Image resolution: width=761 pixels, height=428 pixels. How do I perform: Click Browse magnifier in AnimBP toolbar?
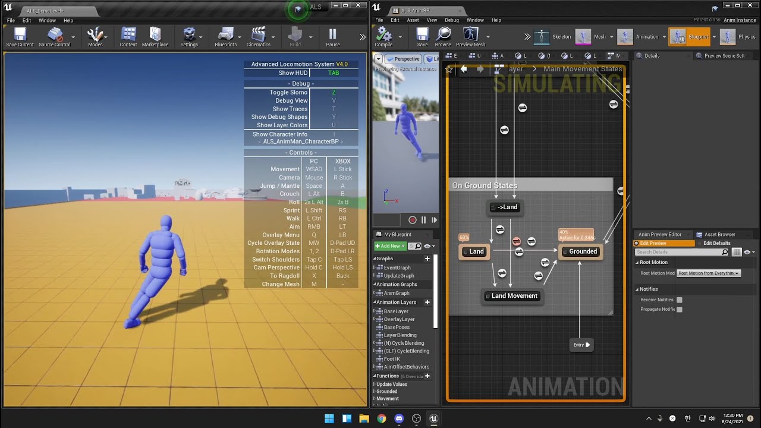point(443,37)
